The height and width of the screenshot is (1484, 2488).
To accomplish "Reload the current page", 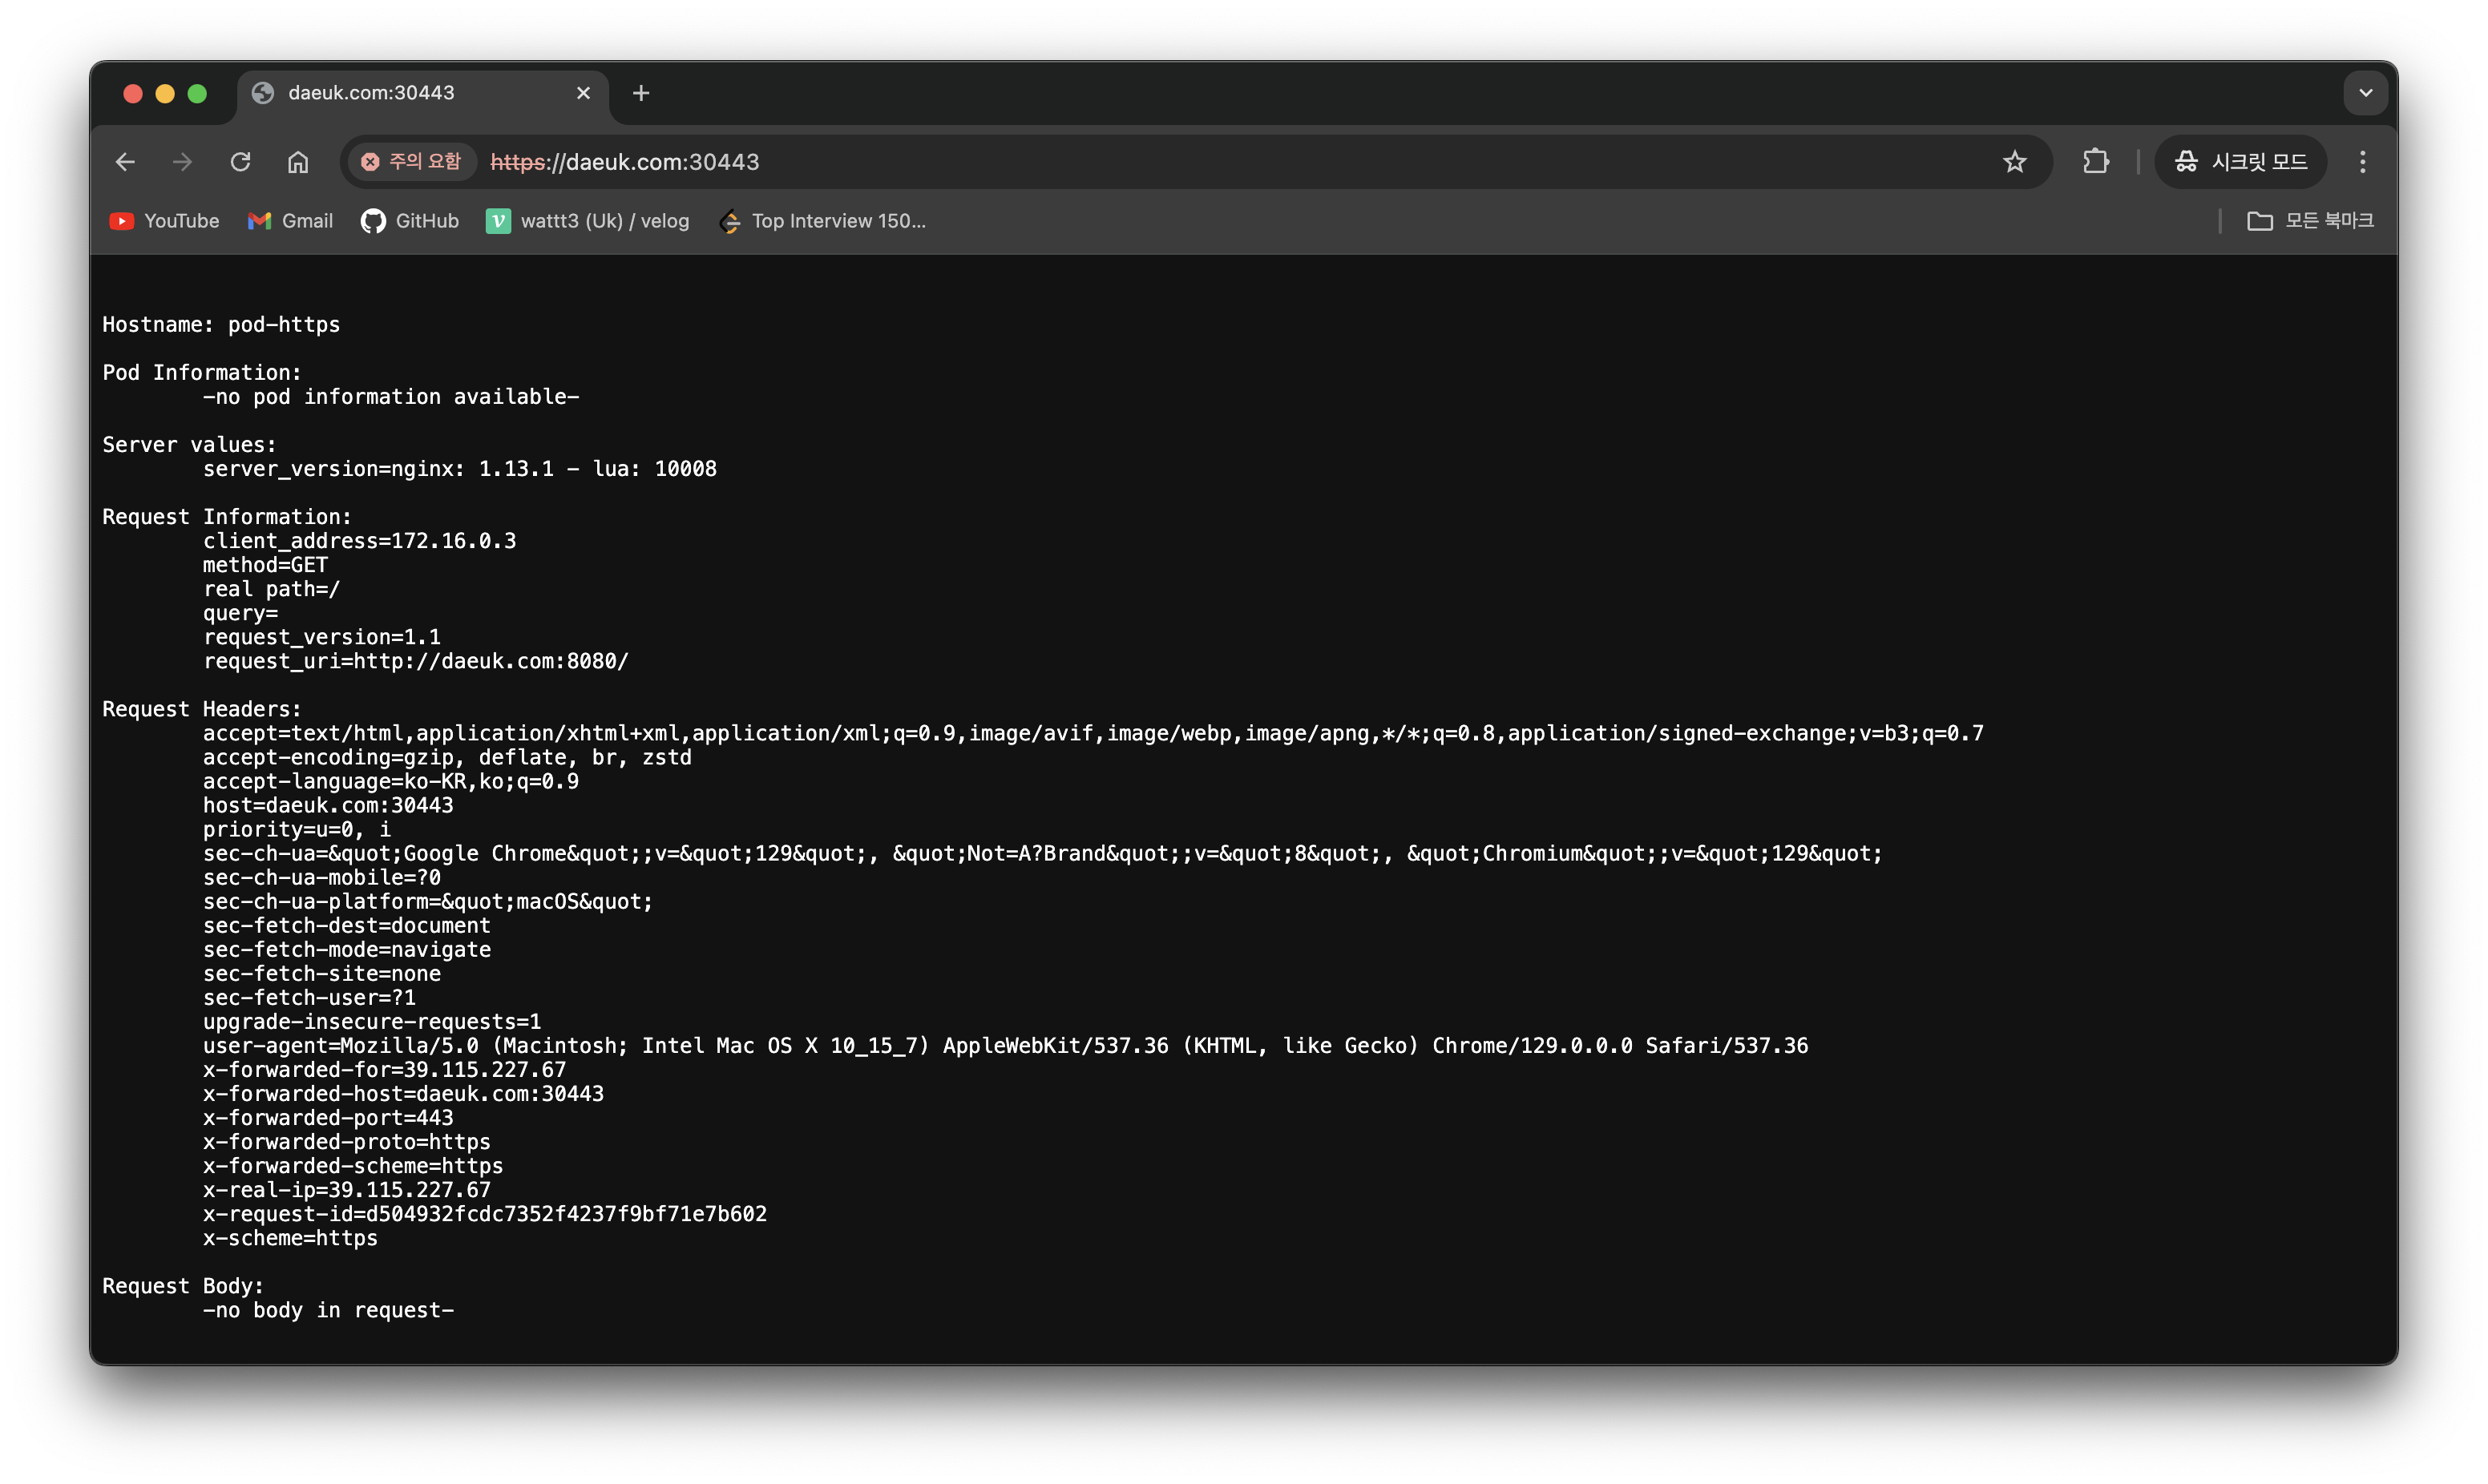I will (240, 162).
